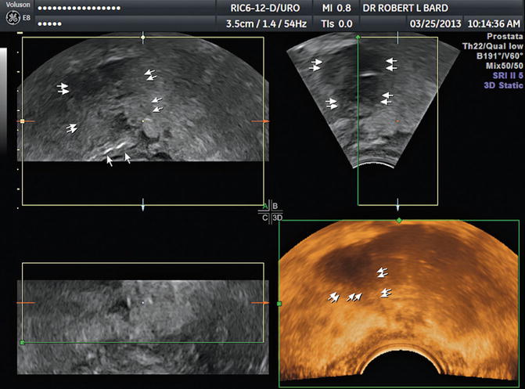Viewport: 525px width, 389px height.
Task: Click the green square handle on 3D render's left edge
Action: pyautogui.click(x=279, y=304)
